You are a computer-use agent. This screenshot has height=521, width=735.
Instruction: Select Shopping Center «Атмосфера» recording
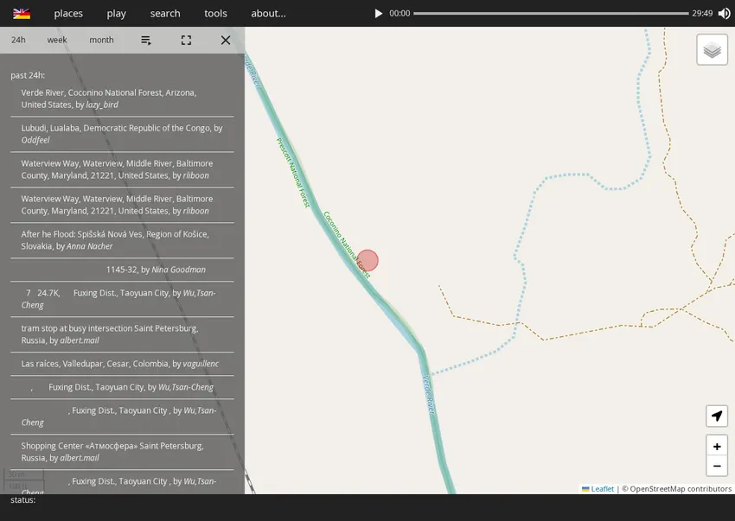point(122,452)
